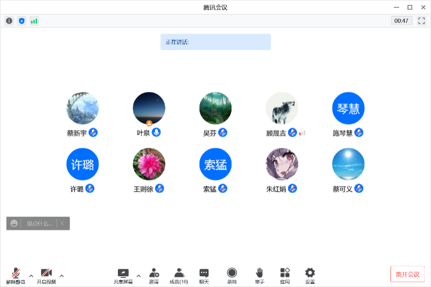The height and width of the screenshot is (287, 431).
Task: Open the meeting info icon
Action: click(x=9, y=21)
